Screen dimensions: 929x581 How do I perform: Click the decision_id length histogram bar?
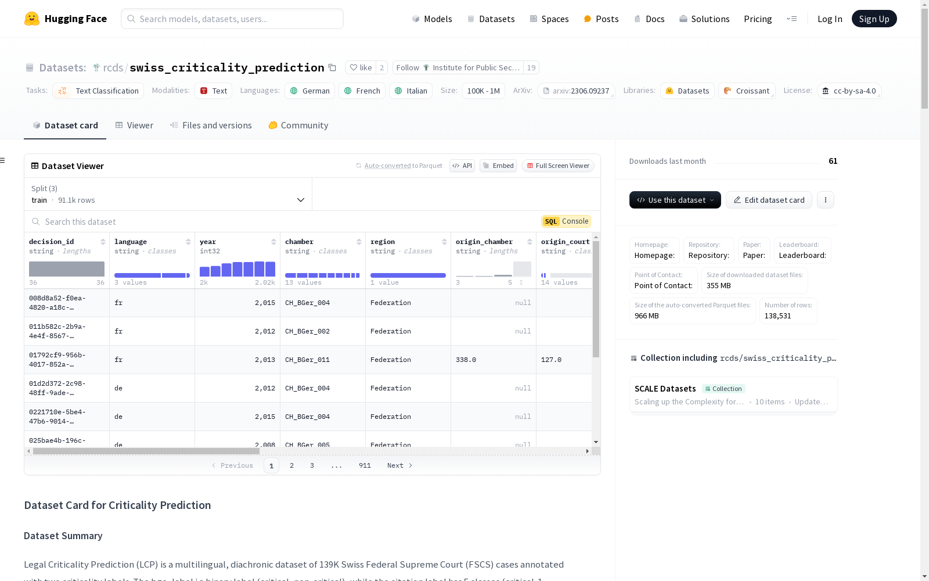(67, 269)
